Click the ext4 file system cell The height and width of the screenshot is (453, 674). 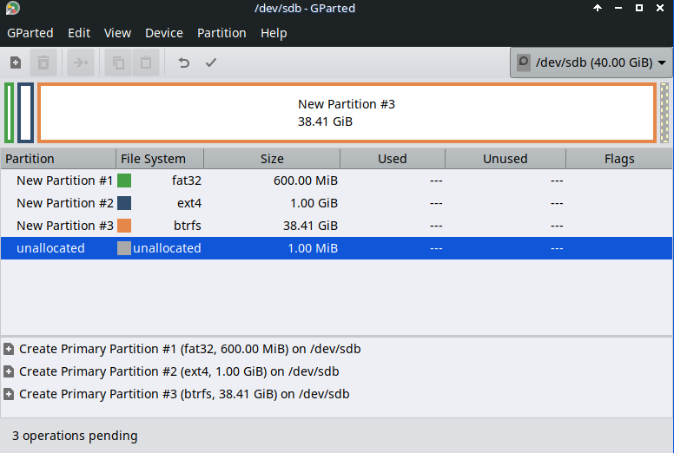[x=189, y=203]
